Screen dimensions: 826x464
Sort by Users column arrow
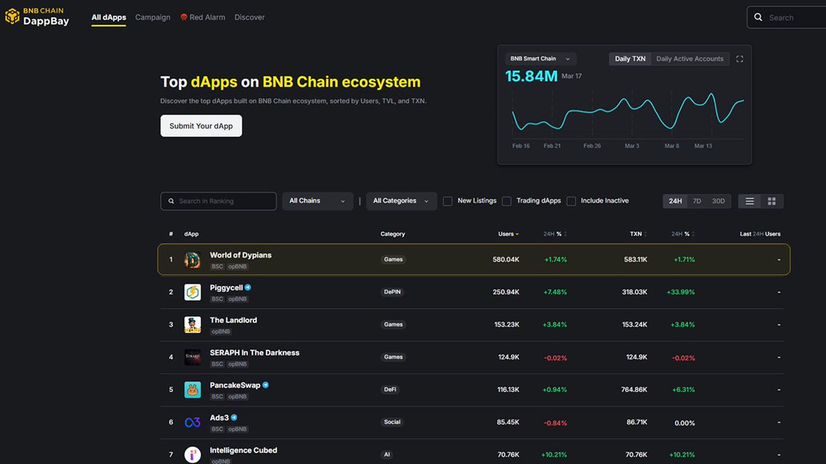(x=517, y=234)
